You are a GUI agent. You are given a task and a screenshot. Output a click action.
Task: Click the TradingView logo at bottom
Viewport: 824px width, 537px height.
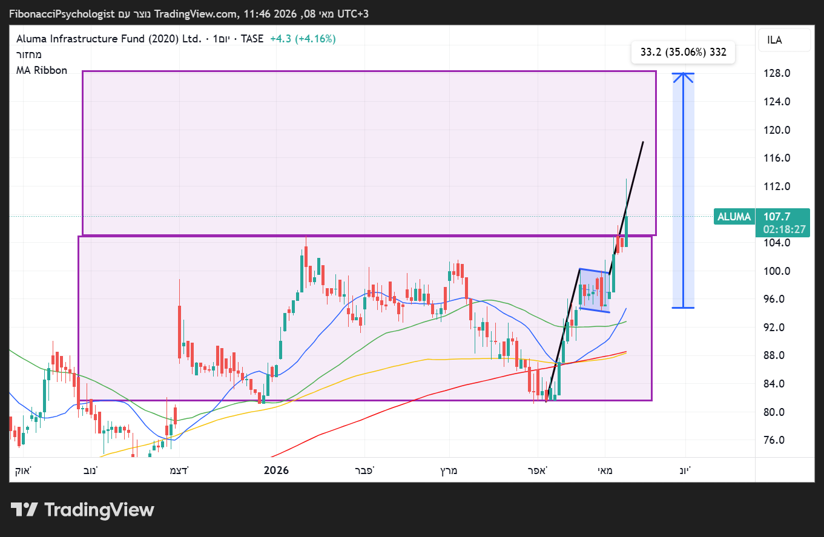[83, 510]
